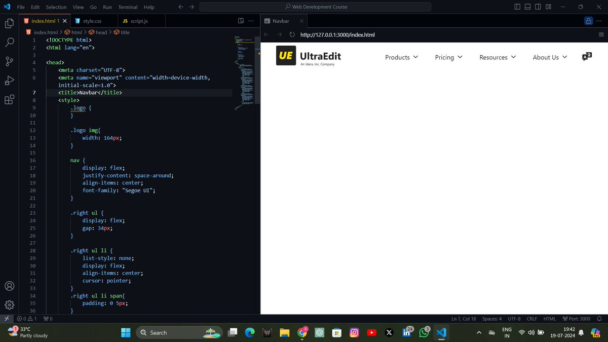
Task: Click the Port: 3000 Live Server status
Action: pos(576,319)
